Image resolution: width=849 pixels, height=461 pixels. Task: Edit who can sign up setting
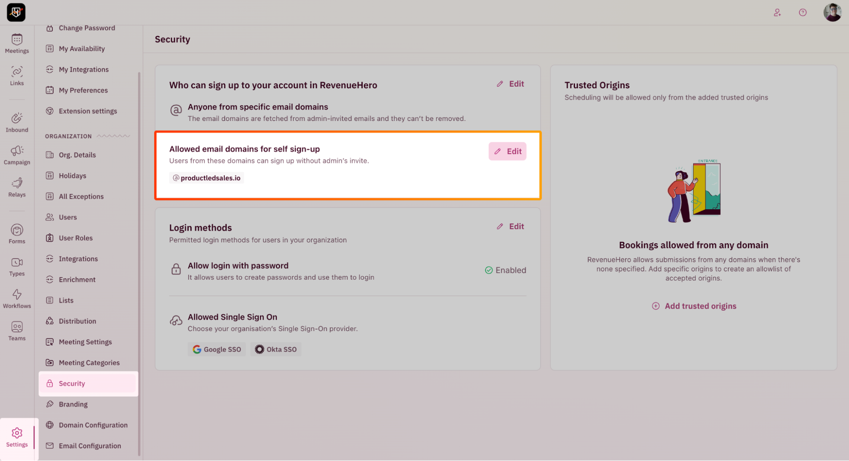[x=511, y=84]
